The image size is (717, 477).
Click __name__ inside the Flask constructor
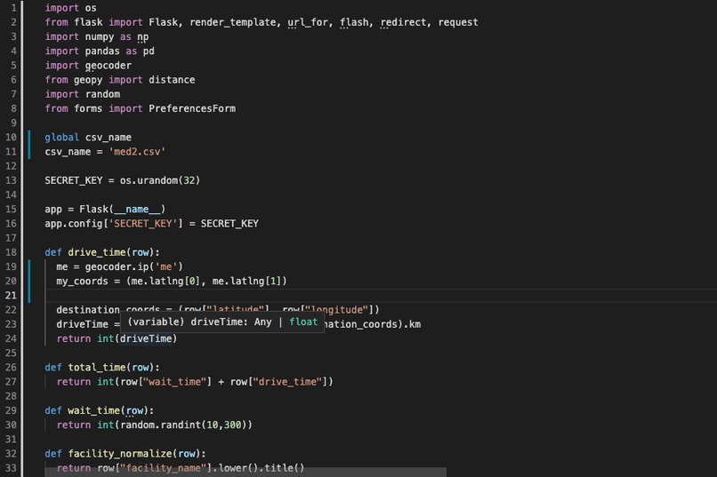(137, 209)
